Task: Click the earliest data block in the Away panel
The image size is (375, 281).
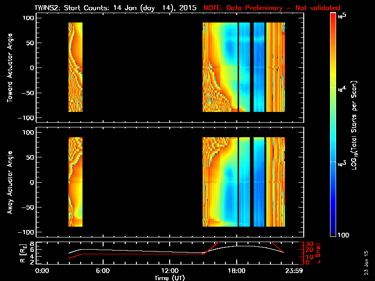Action: tap(75, 182)
